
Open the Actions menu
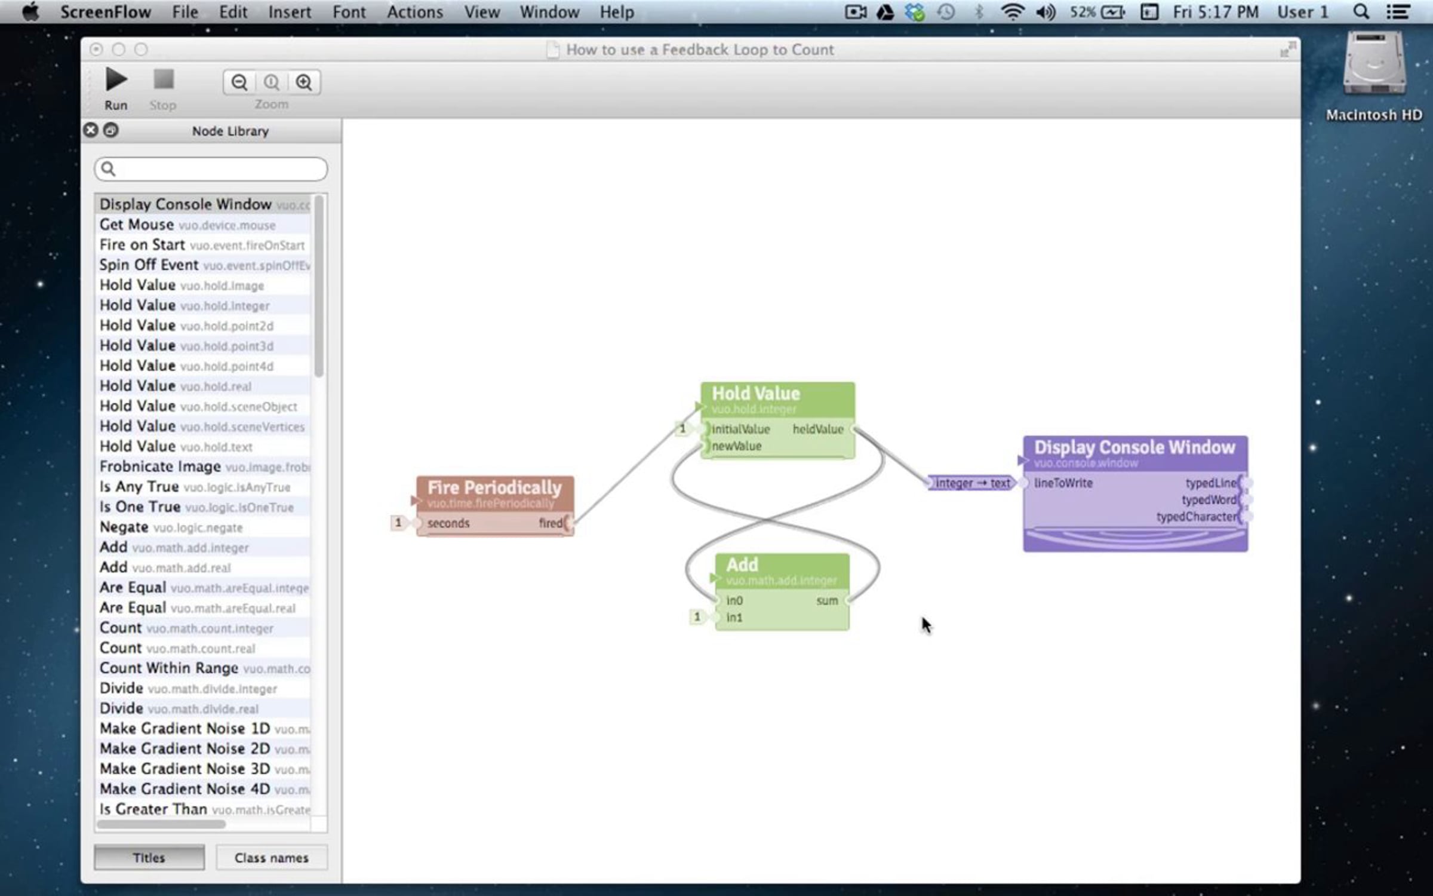pos(414,12)
